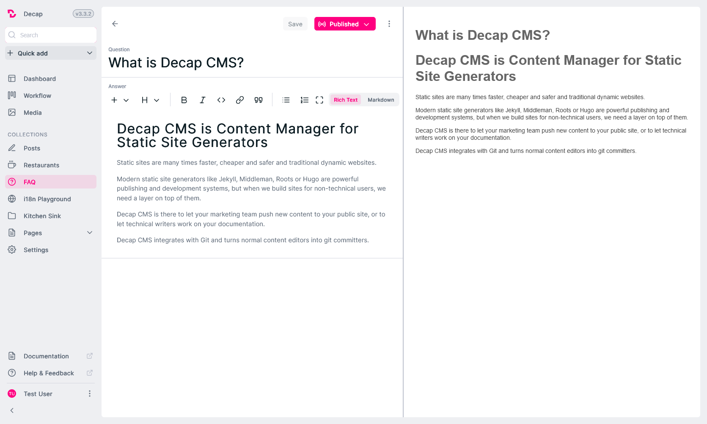
Task: Expand the Quick add dropdown
Action: (51, 53)
